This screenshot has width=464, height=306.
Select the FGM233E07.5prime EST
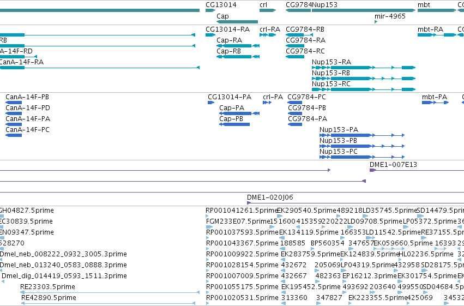click(209, 227)
